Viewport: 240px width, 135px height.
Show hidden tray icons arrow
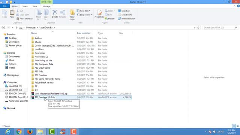point(205,132)
